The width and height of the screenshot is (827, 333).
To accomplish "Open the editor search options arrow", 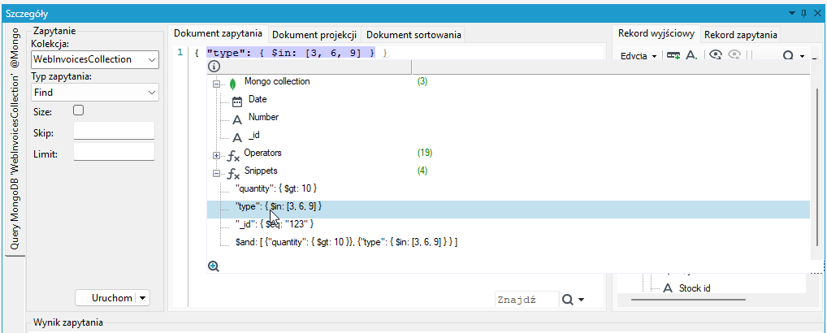I will (581, 300).
